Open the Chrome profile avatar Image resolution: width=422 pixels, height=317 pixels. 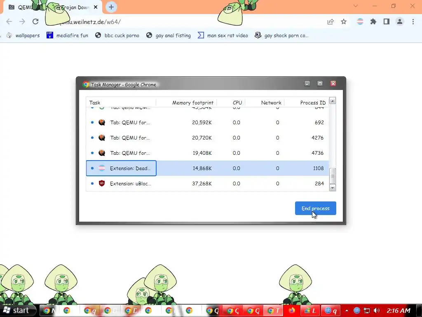pyautogui.click(x=400, y=21)
